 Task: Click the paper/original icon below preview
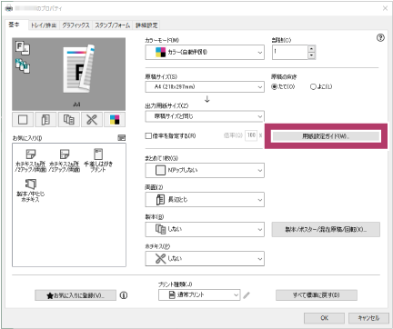click(23, 120)
